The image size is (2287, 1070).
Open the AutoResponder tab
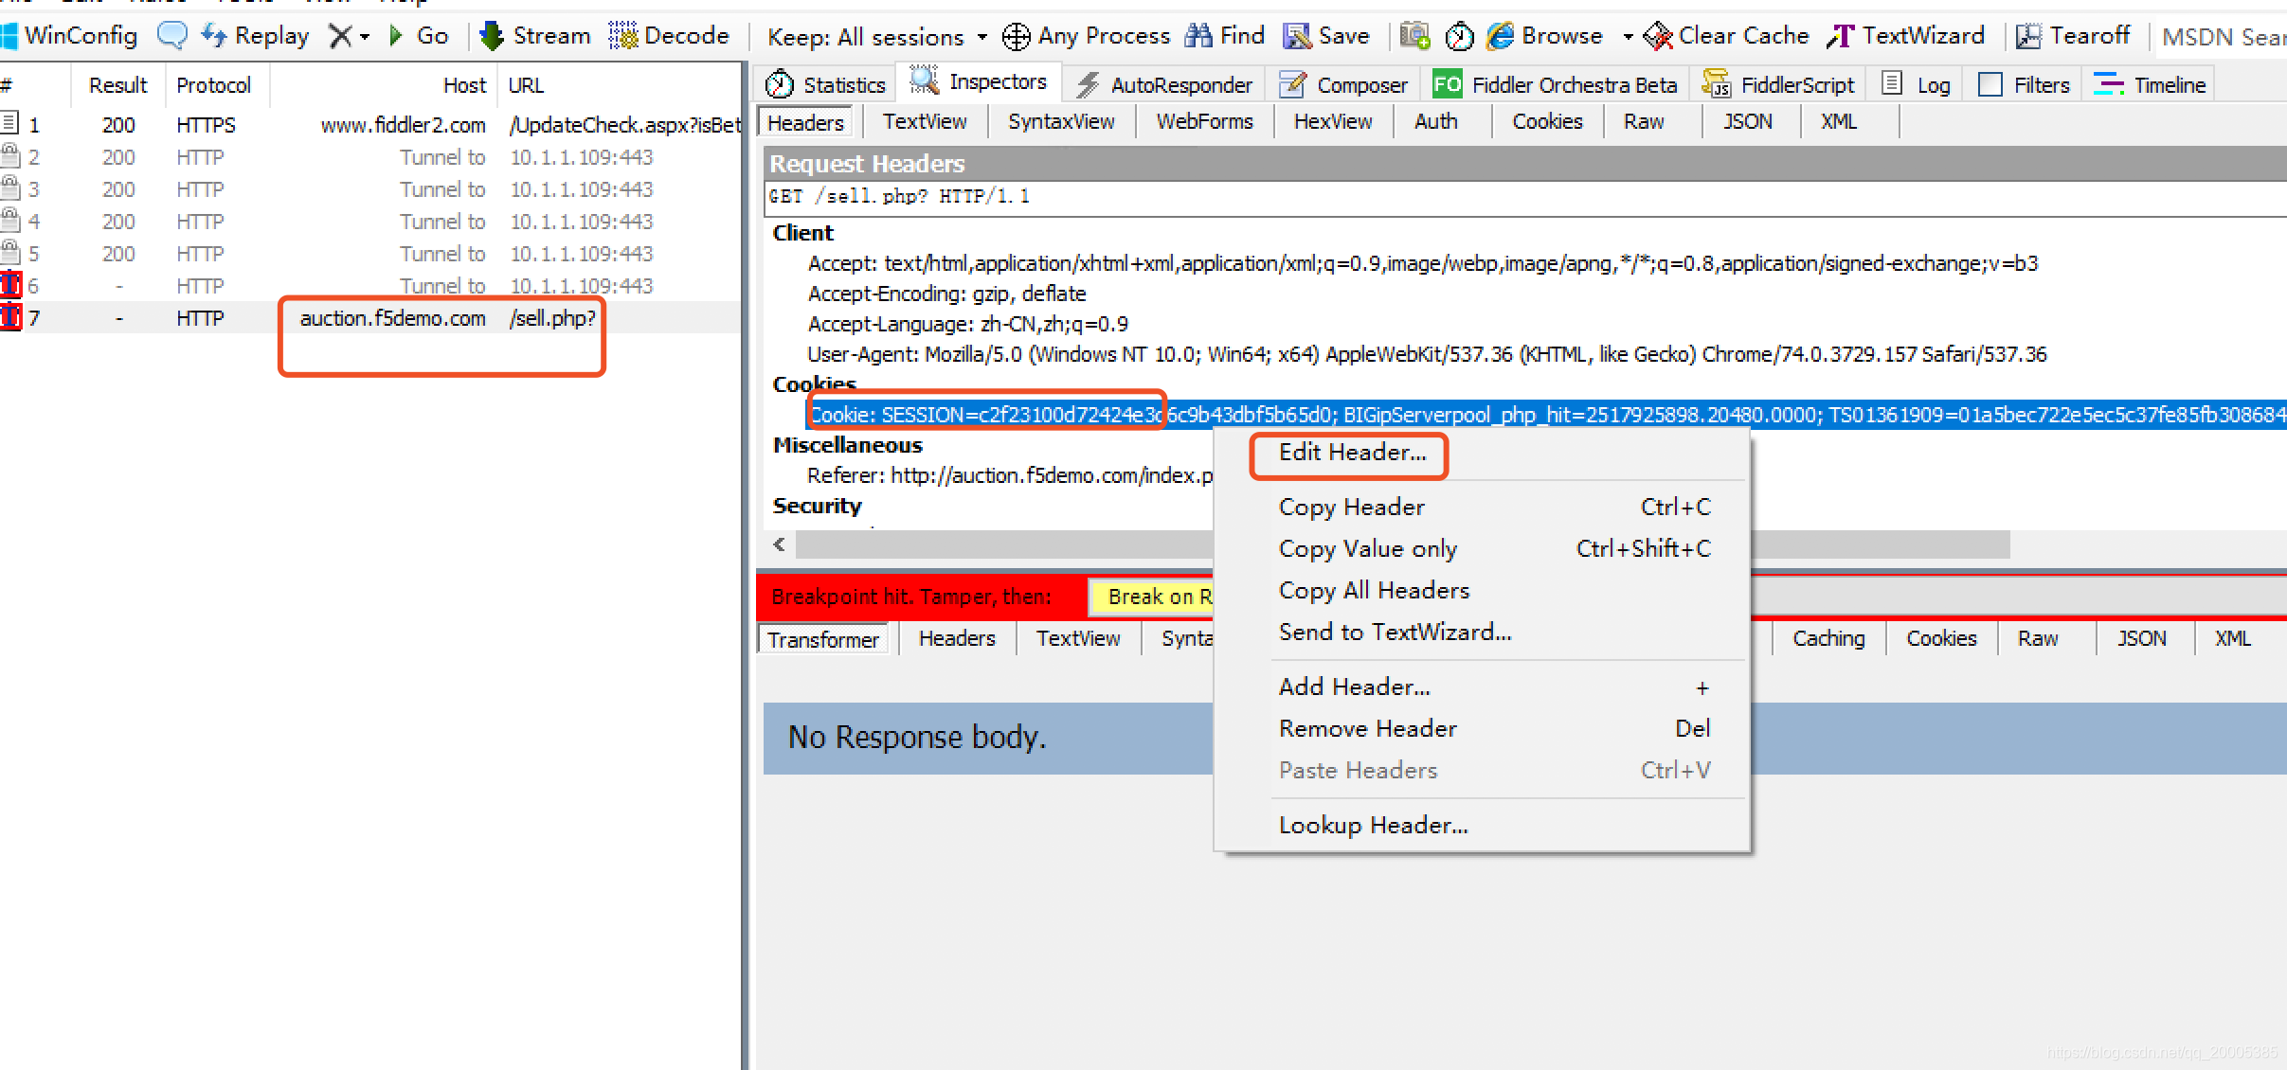click(1164, 84)
